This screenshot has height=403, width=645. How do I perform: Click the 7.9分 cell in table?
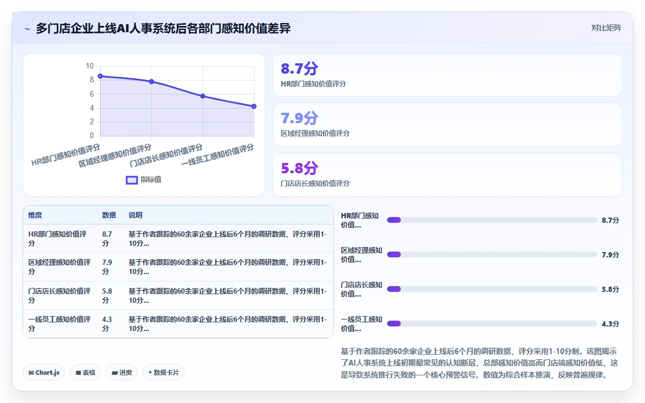coord(107,267)
